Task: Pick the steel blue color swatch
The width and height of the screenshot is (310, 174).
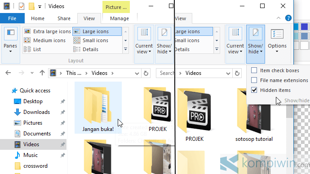Action: 304,36
